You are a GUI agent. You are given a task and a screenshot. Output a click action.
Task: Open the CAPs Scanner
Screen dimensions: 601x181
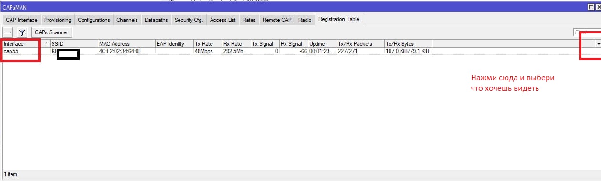click(x=52, y=32)
